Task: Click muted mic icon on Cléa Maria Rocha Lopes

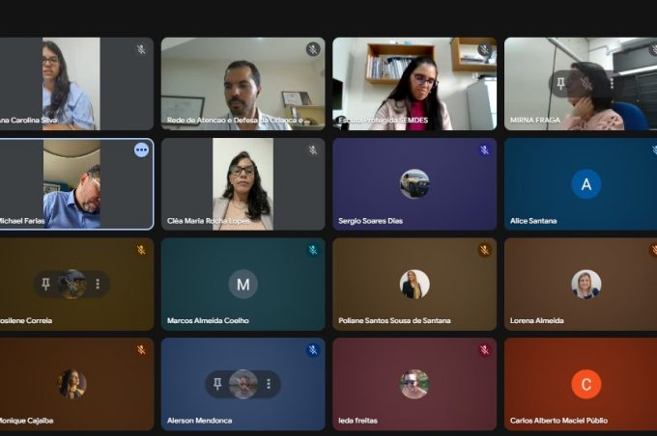Action: click(313, 150)
